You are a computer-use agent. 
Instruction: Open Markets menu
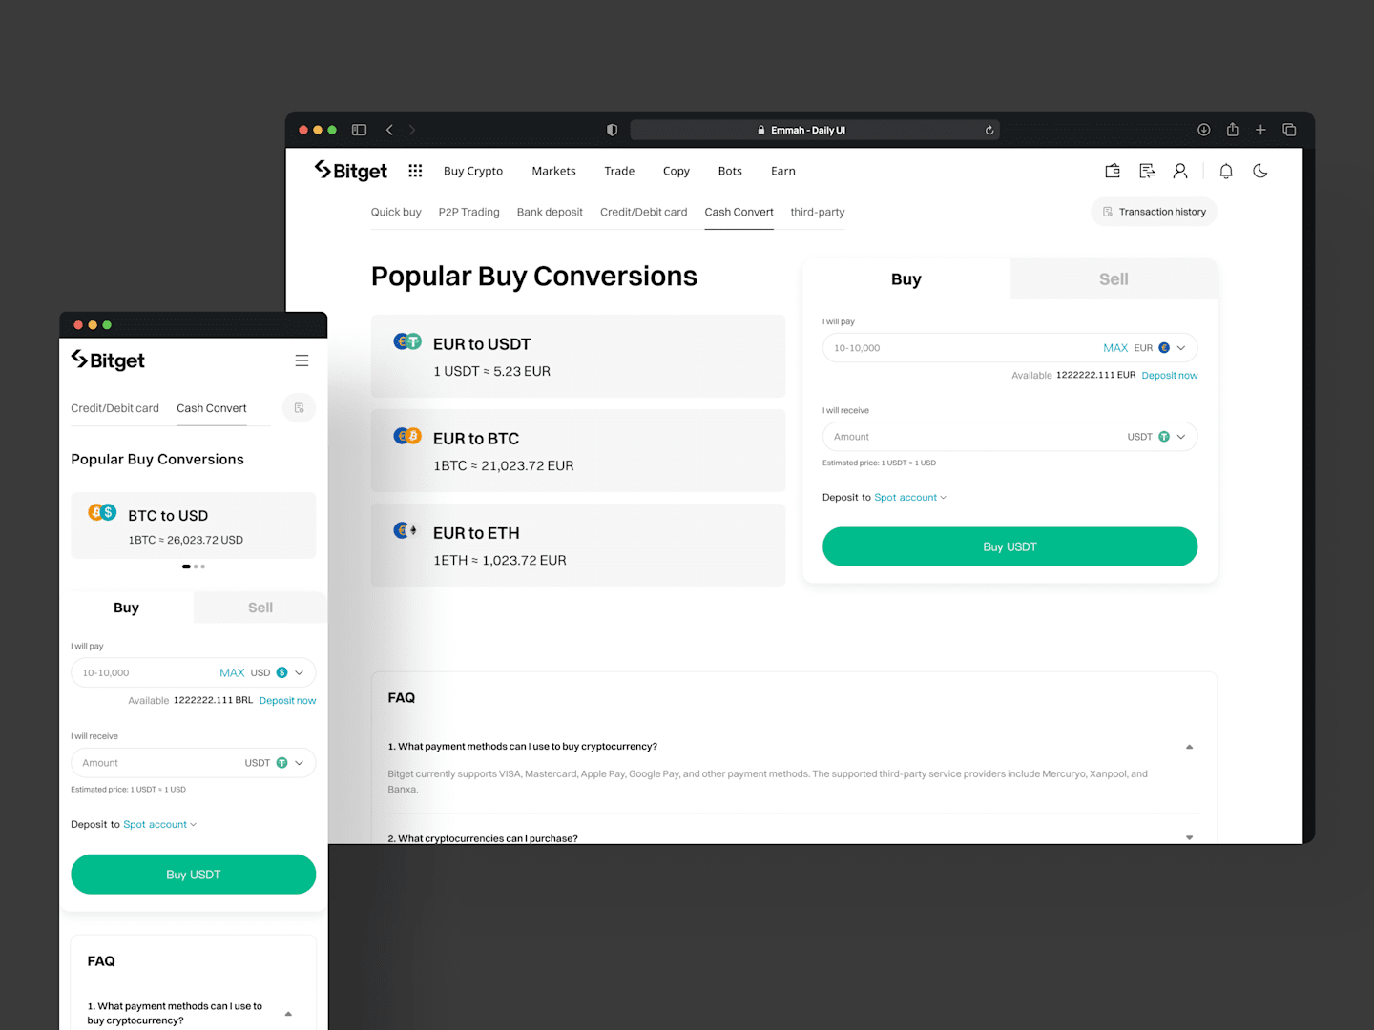tap(553, 171)
